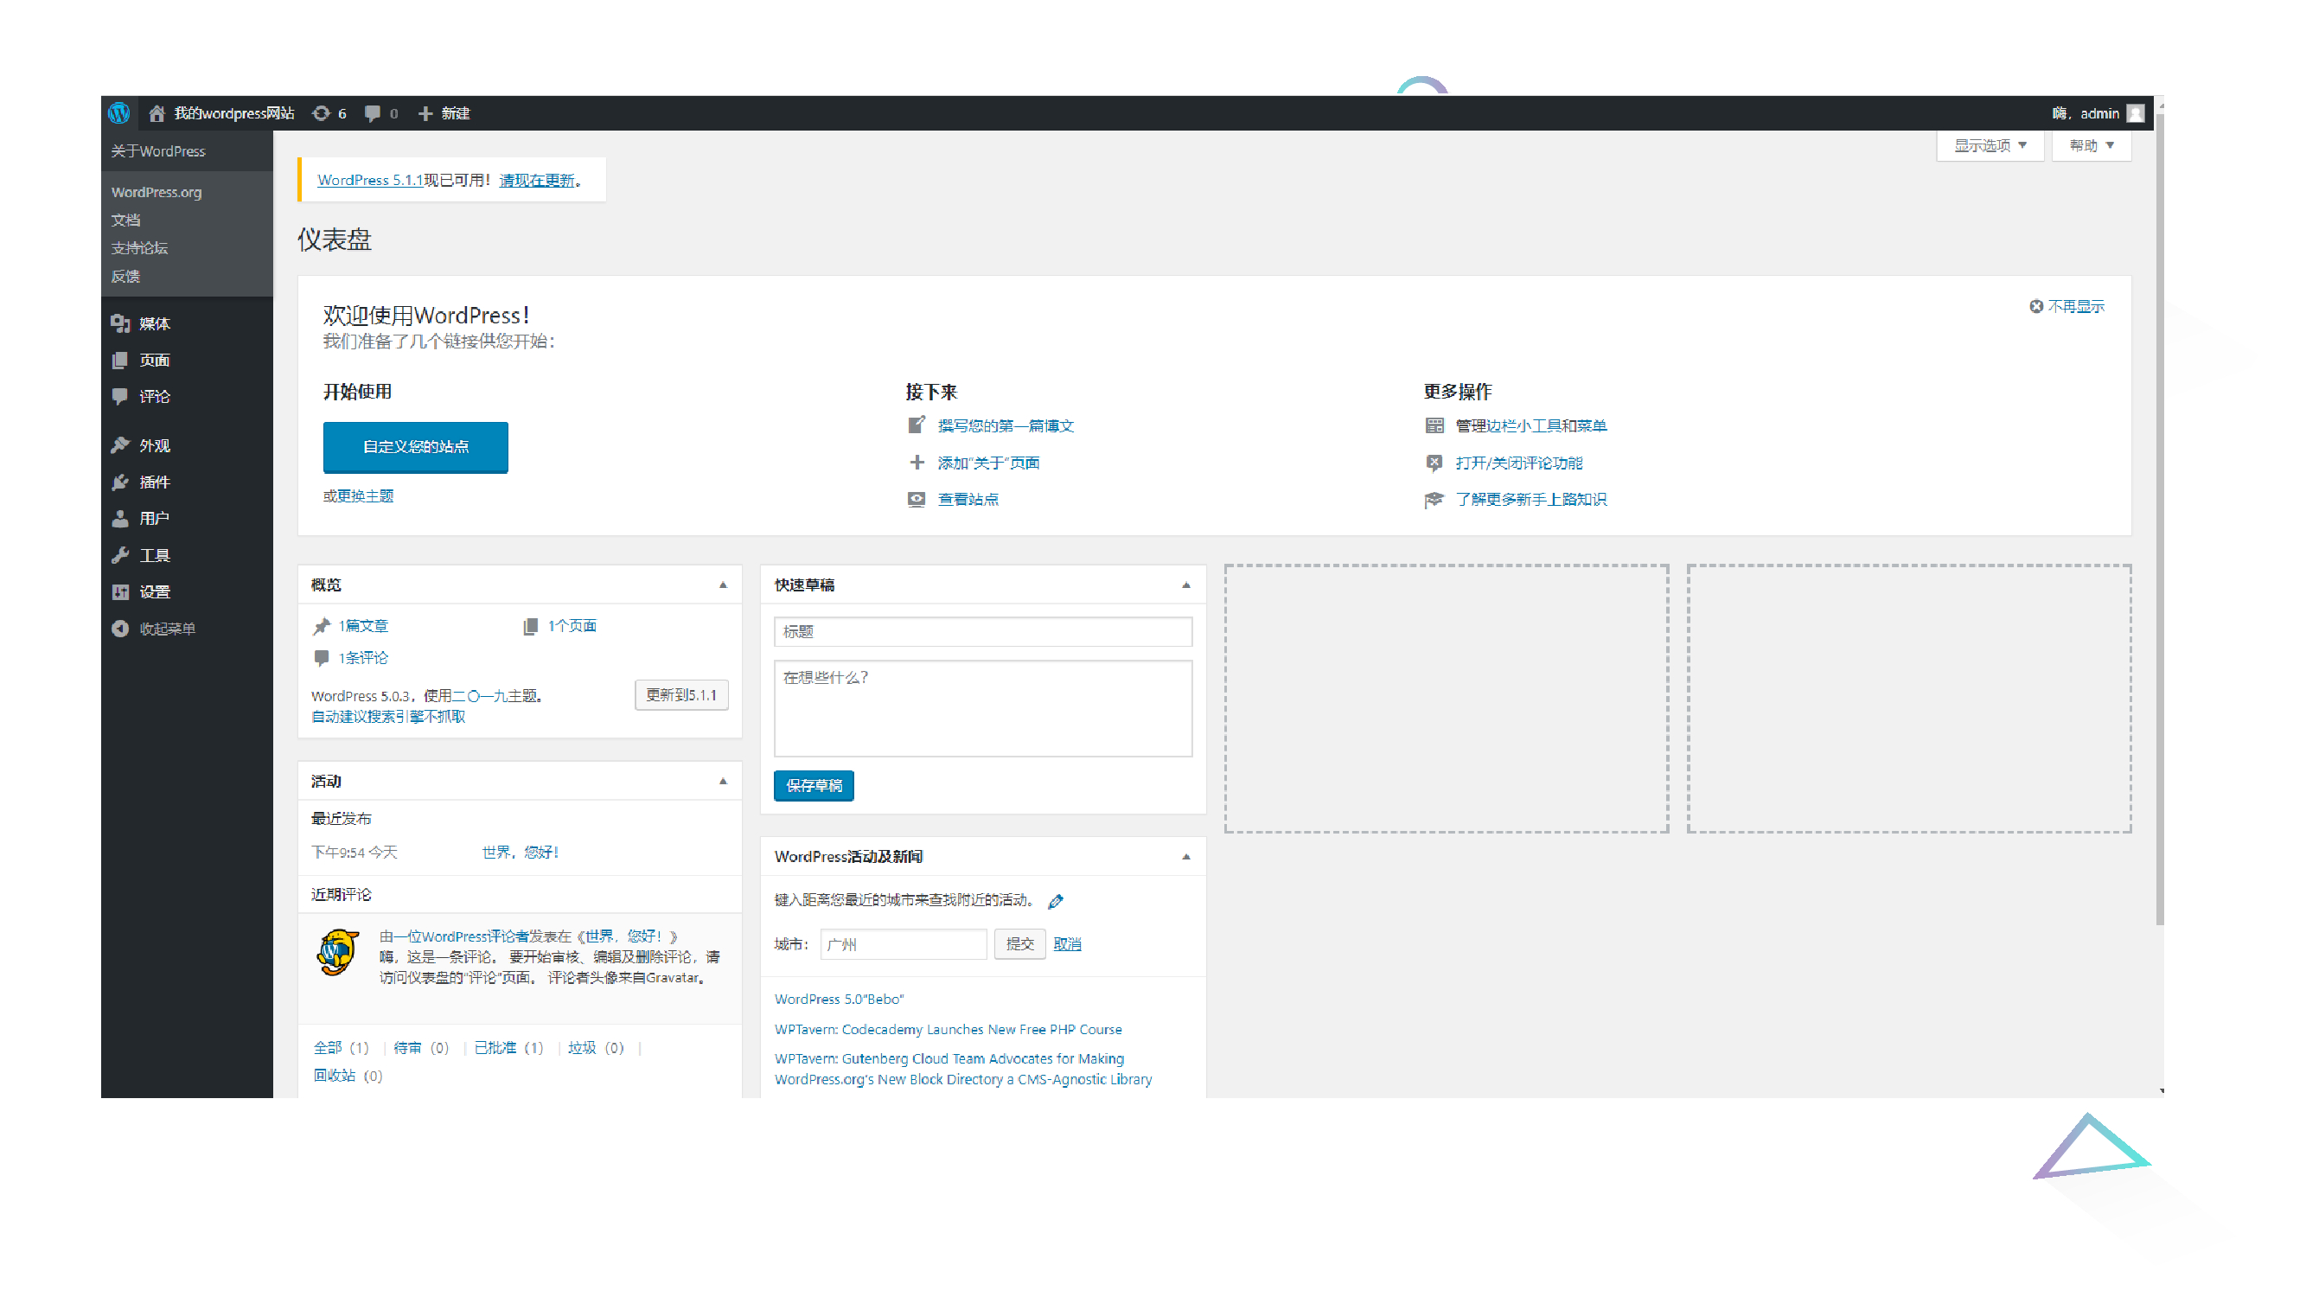
Task: Click the 提交 city submit button
Action: (1019, 943)
